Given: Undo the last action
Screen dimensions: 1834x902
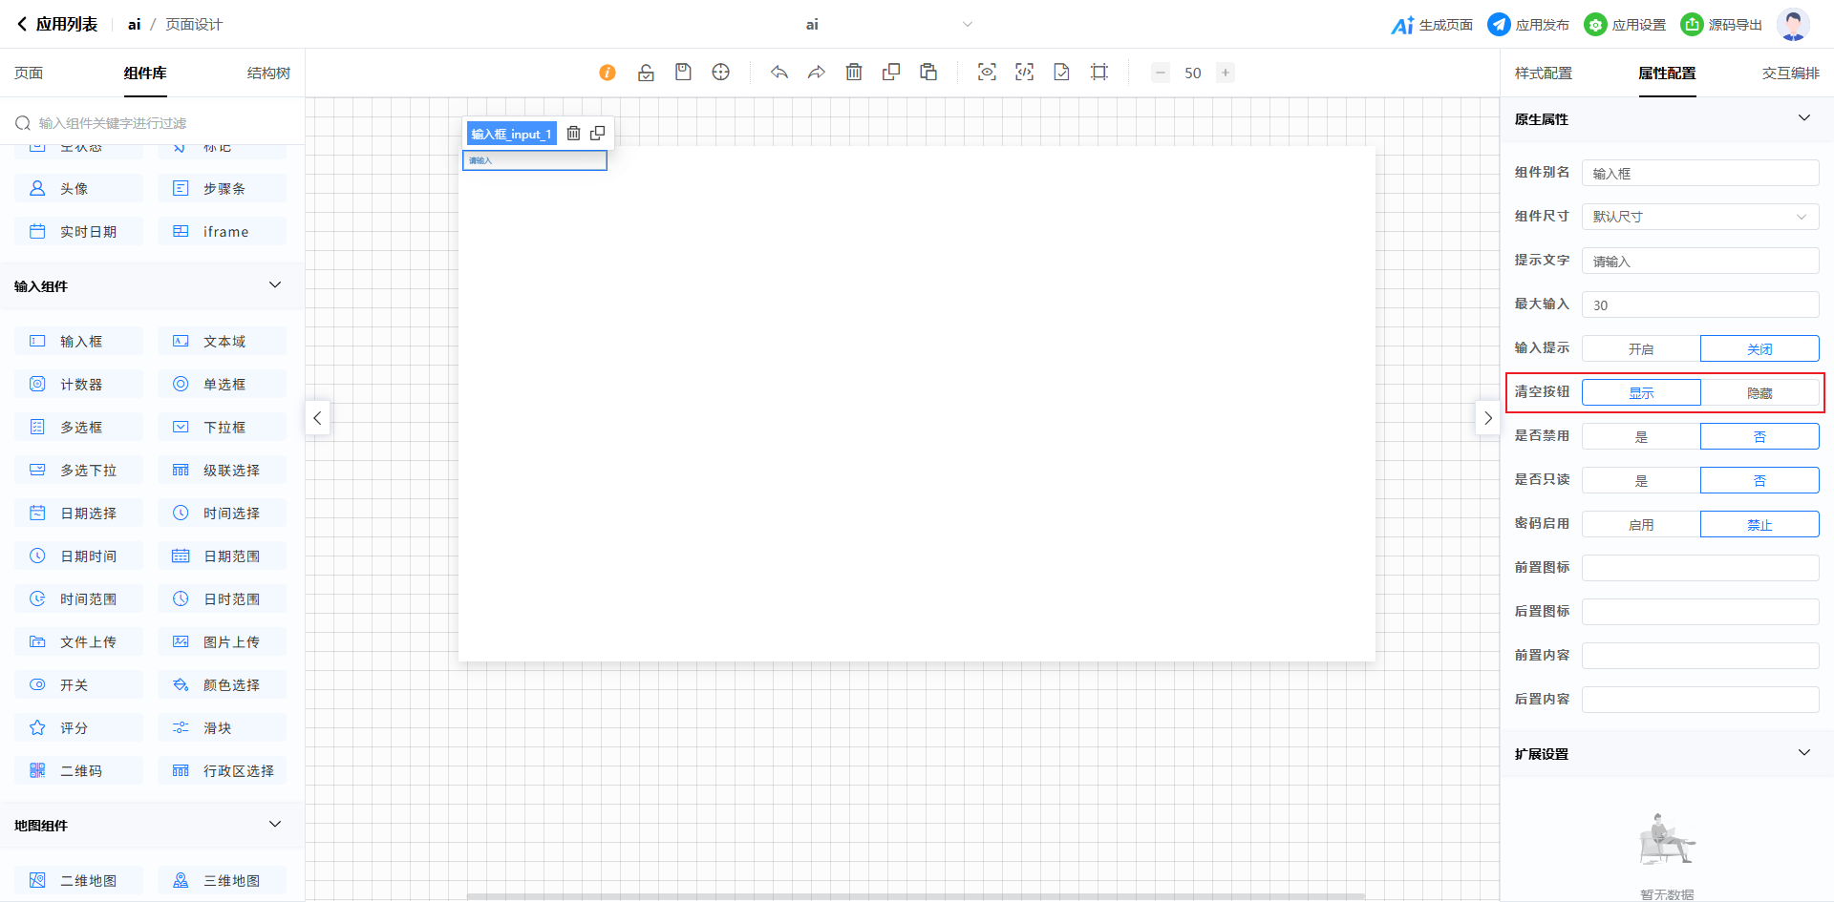Looking at the screenshot, I should [x=779, y=73].
